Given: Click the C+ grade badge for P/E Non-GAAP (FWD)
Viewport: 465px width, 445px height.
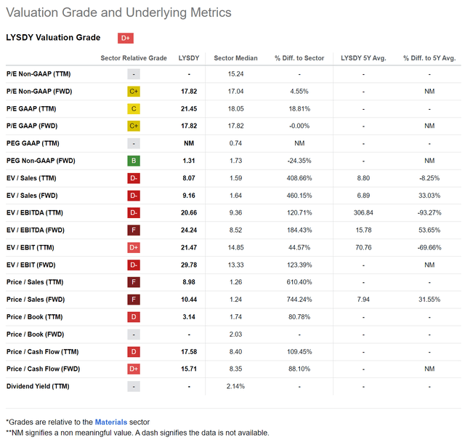Looking at the screenshot, I should (134, 92).
